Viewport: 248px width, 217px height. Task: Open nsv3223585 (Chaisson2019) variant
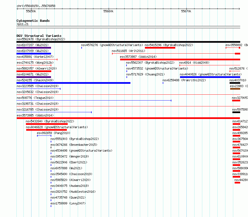[x=38, y=86]
